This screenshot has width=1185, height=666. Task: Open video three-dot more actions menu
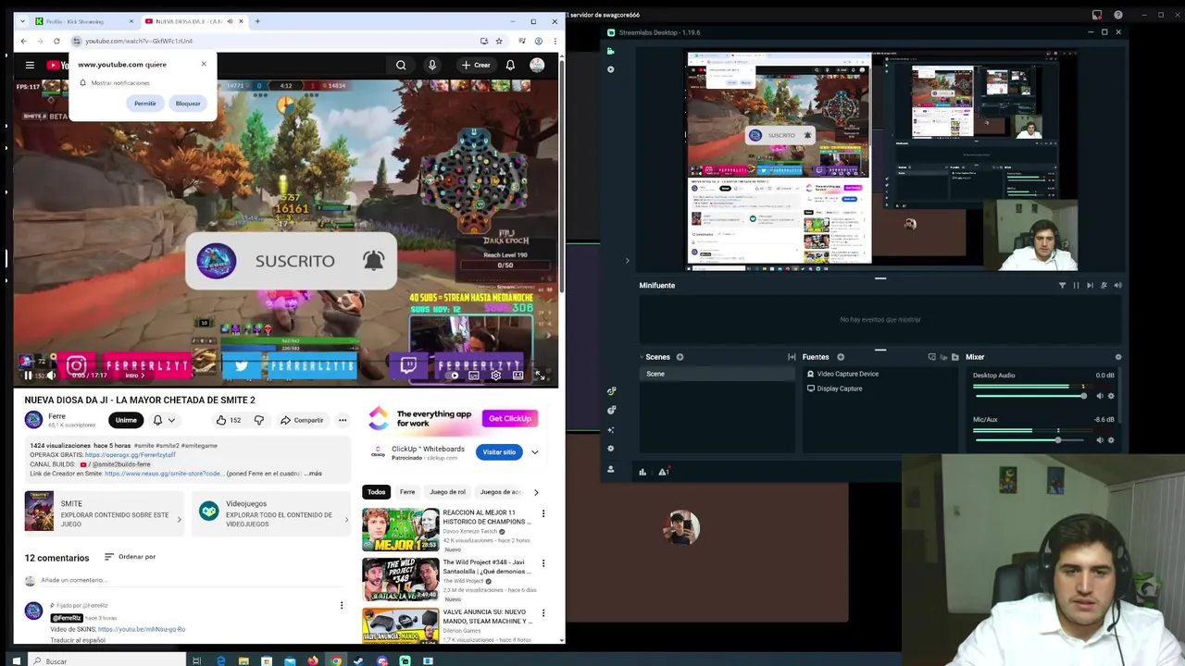[x=342, y=420]
